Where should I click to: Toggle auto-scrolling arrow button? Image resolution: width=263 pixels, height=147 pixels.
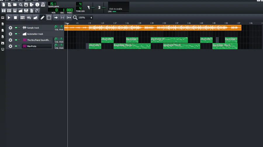click(x=56, y=17)
